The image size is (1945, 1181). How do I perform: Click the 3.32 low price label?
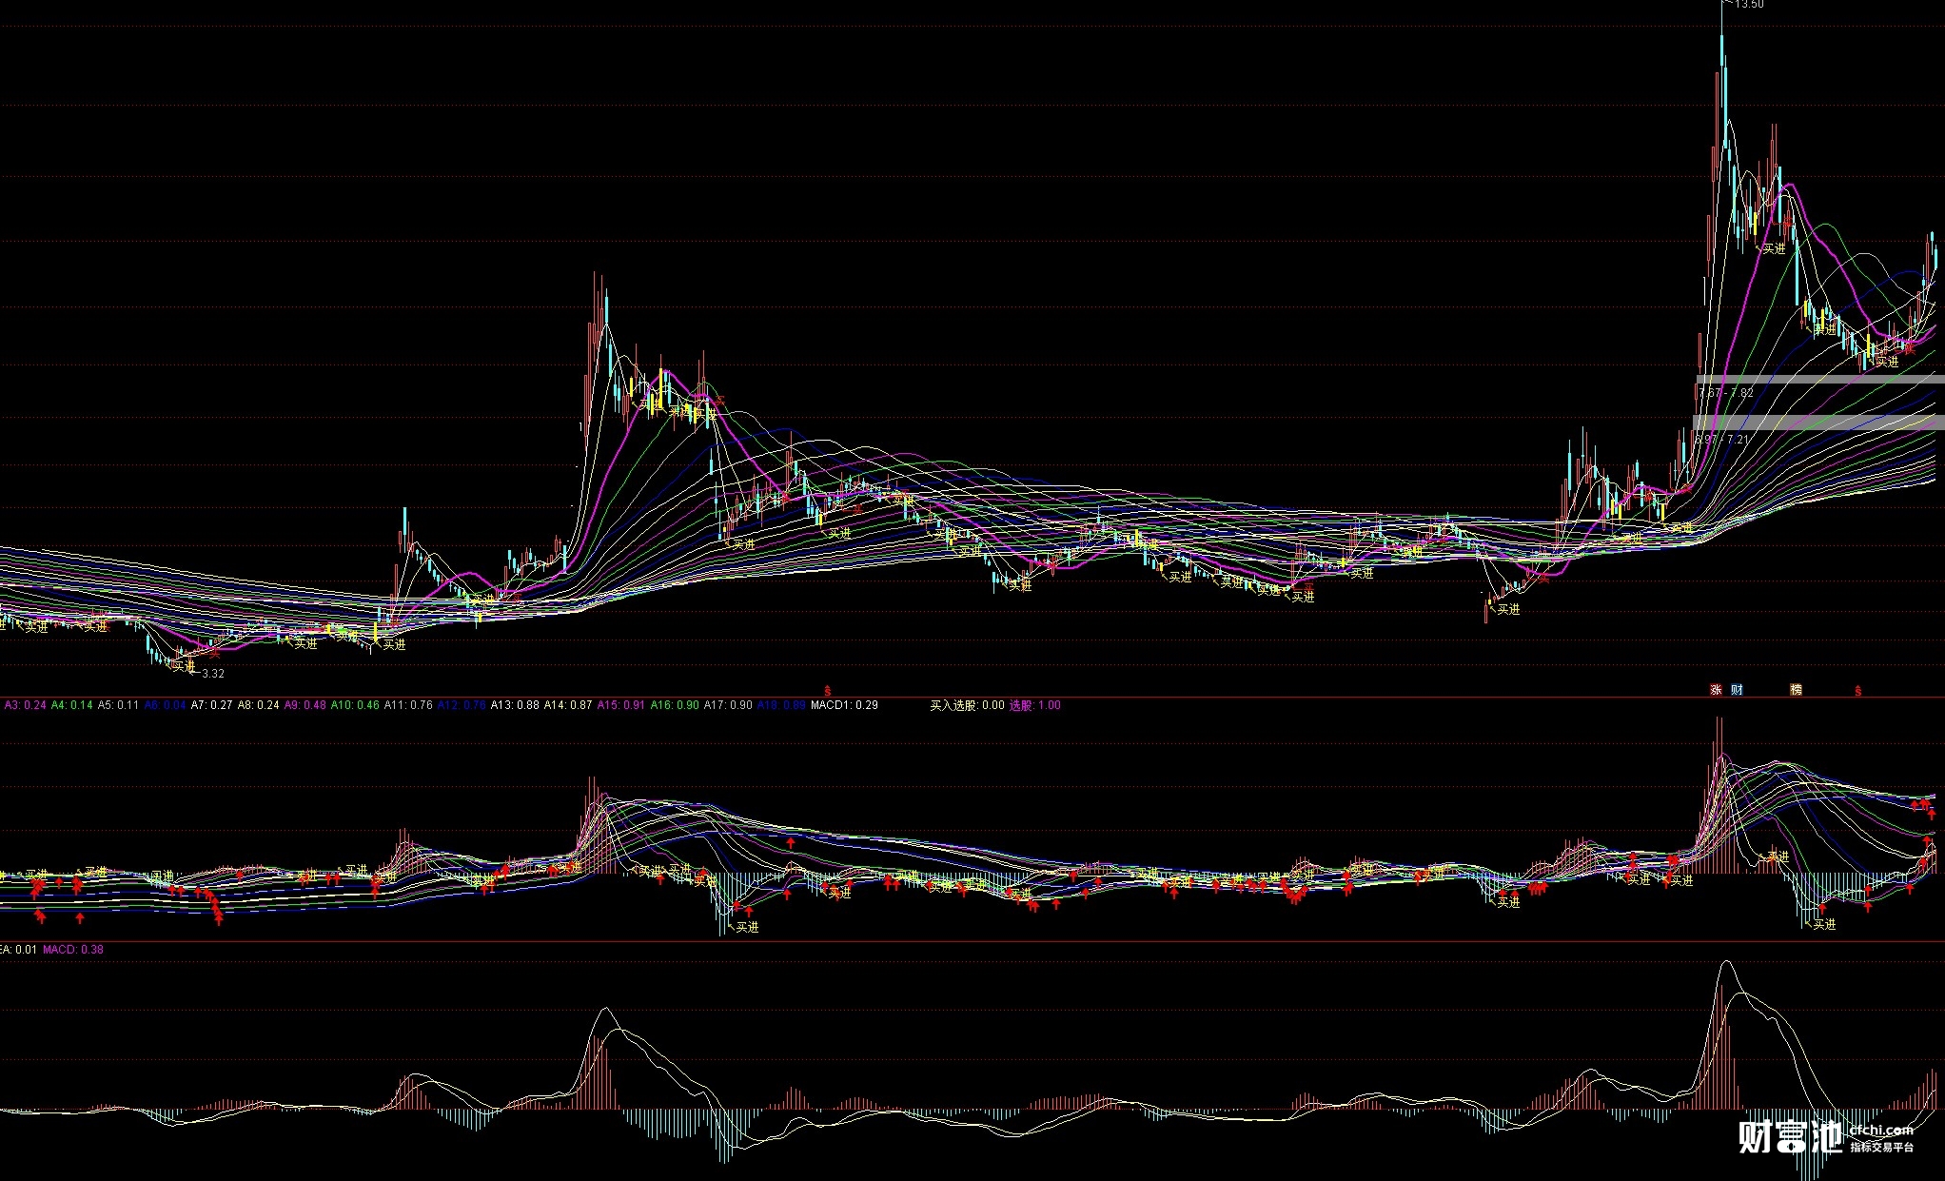click(213, 674)
